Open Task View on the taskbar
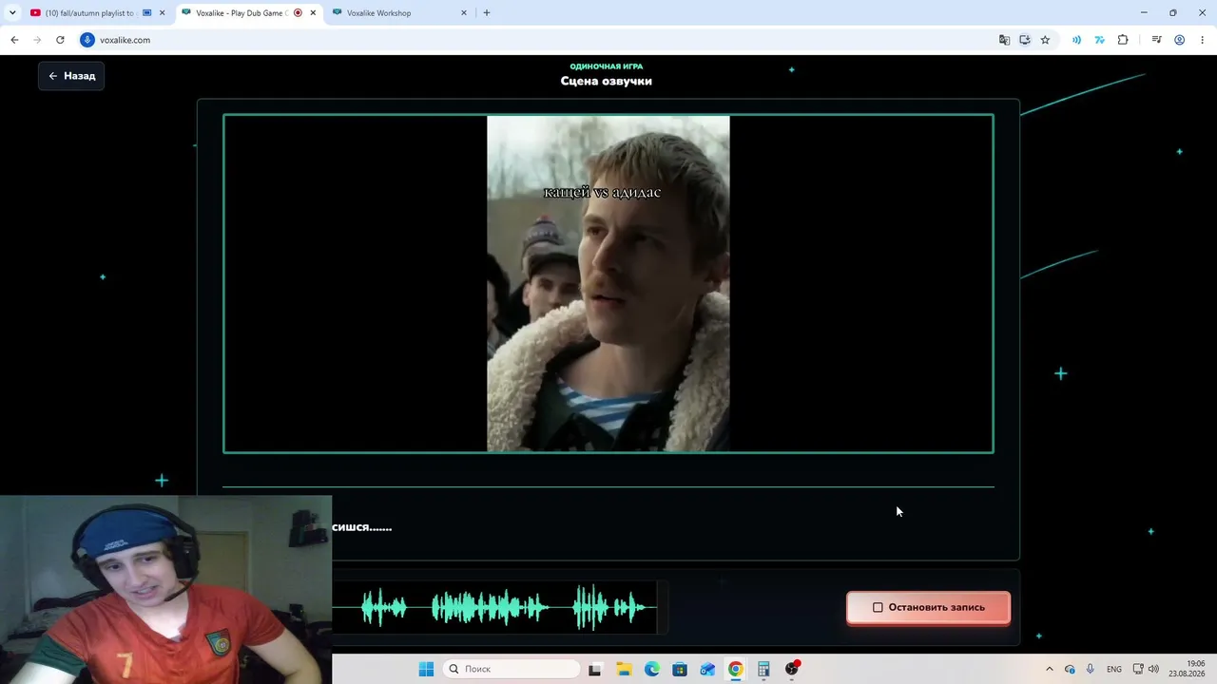The image size is (1217, 684). (595, 669)
